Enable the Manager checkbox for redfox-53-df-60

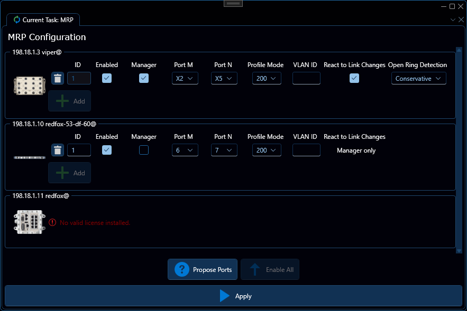click(143, 150)
